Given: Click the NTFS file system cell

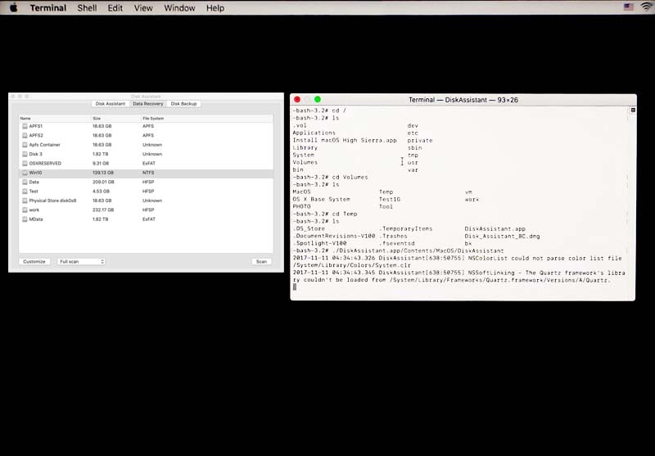Looking at the screenshot, I should 148,173.
